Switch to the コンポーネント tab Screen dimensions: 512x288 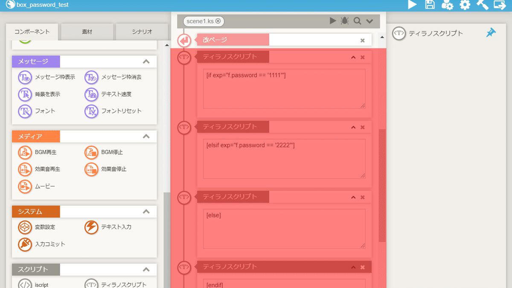tap(32, 32)
